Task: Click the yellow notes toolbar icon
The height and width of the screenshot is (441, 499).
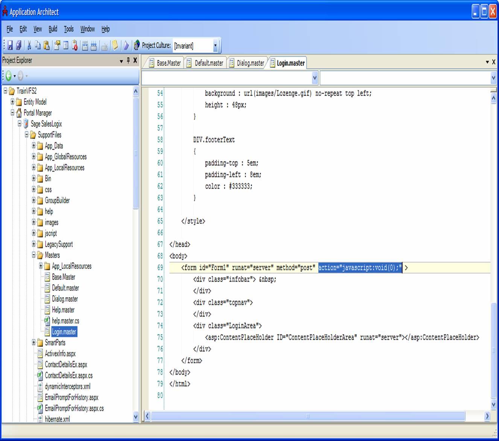Action: (x=115, y=45)
